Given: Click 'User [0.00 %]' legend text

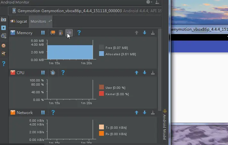Looking at the screenshot, I should click(115, 88).
